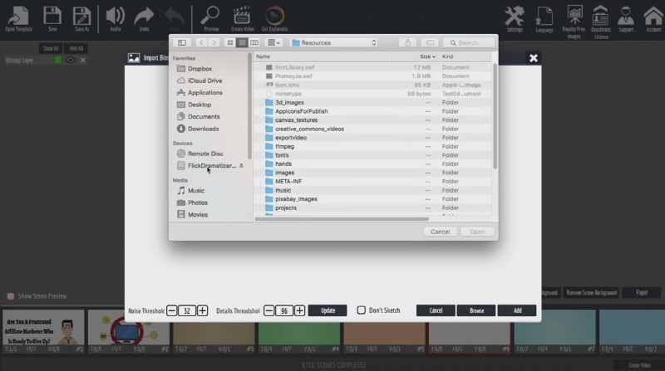Click the Remove Scene Background button
Screen dimensions: 665x371
click(x=591, y=293)
